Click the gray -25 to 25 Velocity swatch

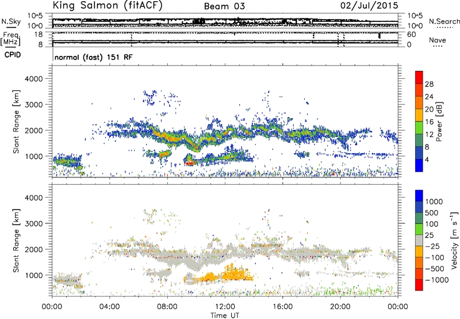[x=419, y=240]
